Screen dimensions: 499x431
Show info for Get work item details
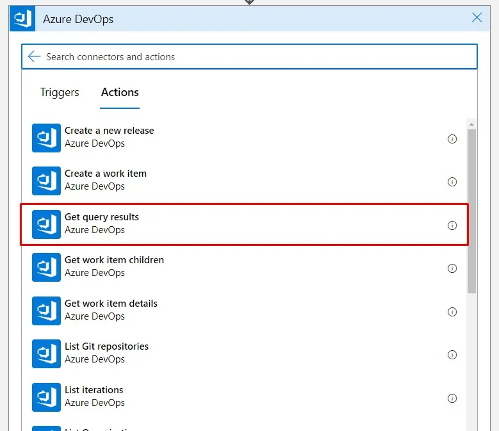[x=452, y=312]
